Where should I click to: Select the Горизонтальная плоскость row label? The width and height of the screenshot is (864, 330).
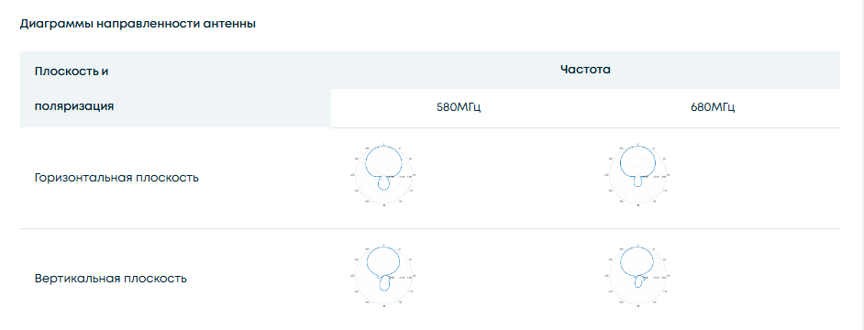point(116,178)
